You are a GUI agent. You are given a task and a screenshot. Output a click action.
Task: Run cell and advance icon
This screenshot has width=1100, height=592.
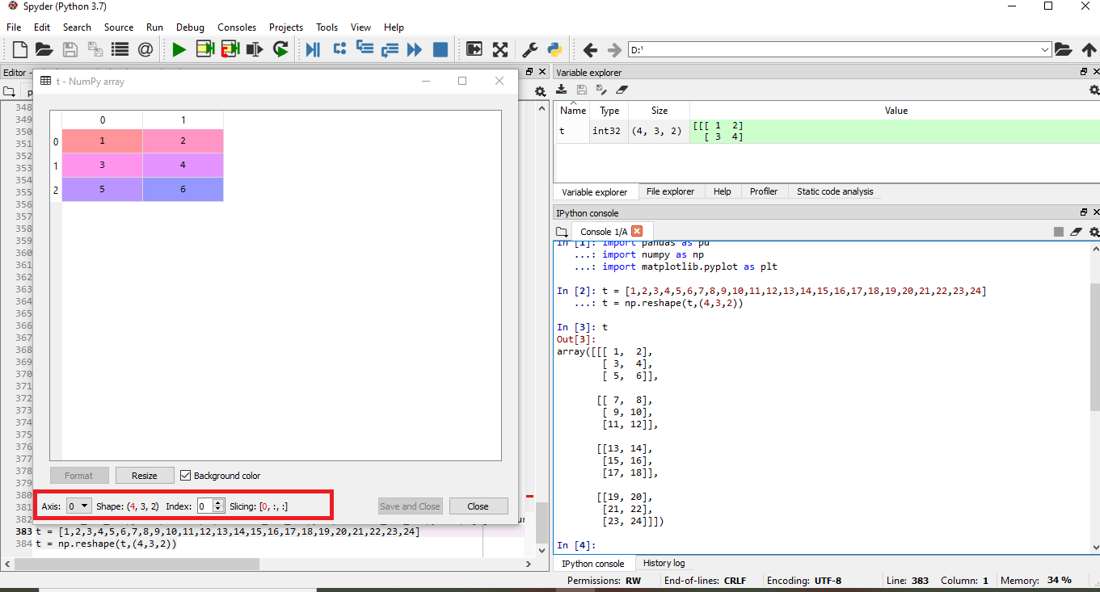(230, 50)
